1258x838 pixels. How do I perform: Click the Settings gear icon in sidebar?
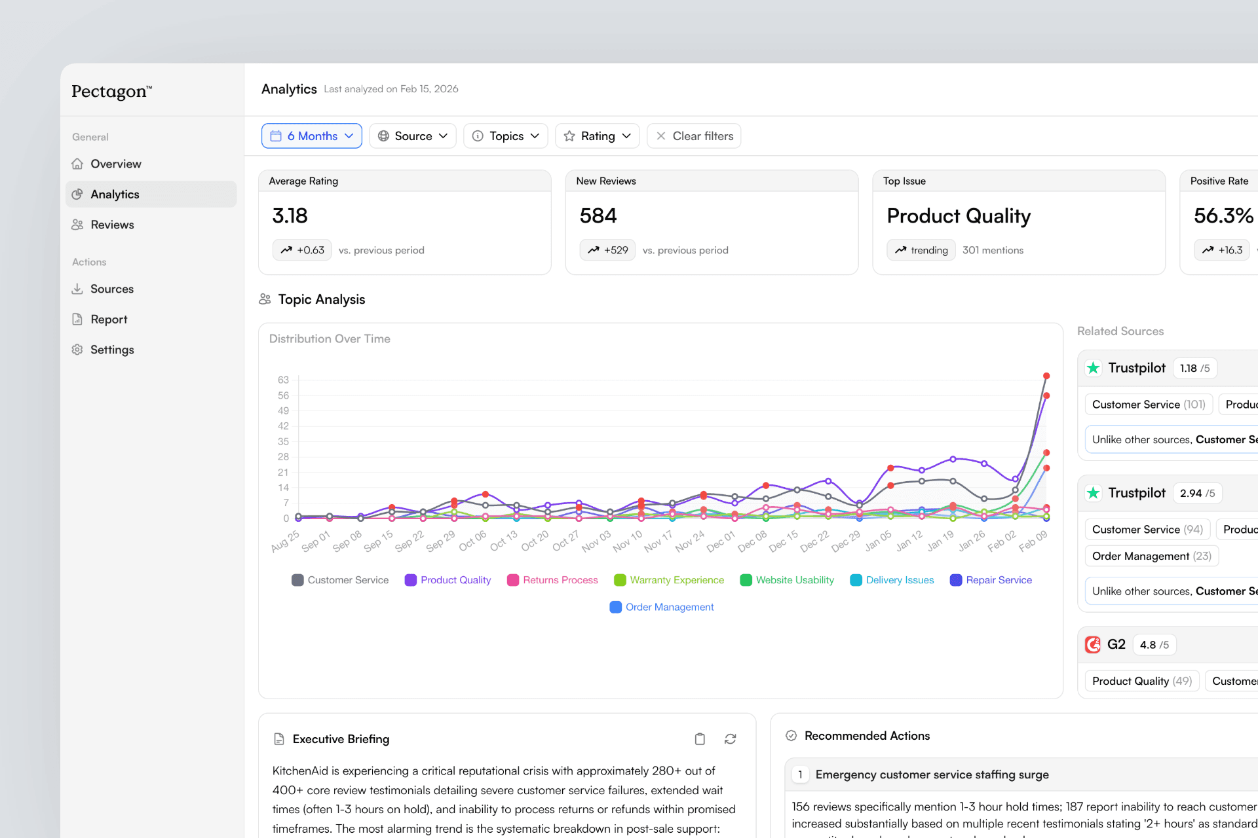tap(77, 350)
